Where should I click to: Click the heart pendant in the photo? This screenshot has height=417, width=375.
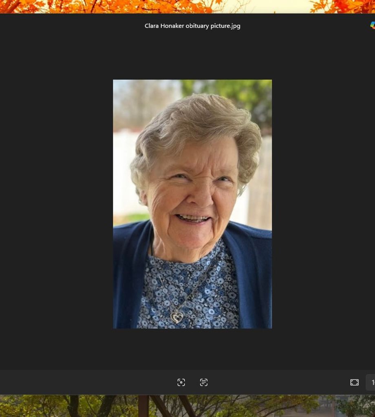coord(176,317)
